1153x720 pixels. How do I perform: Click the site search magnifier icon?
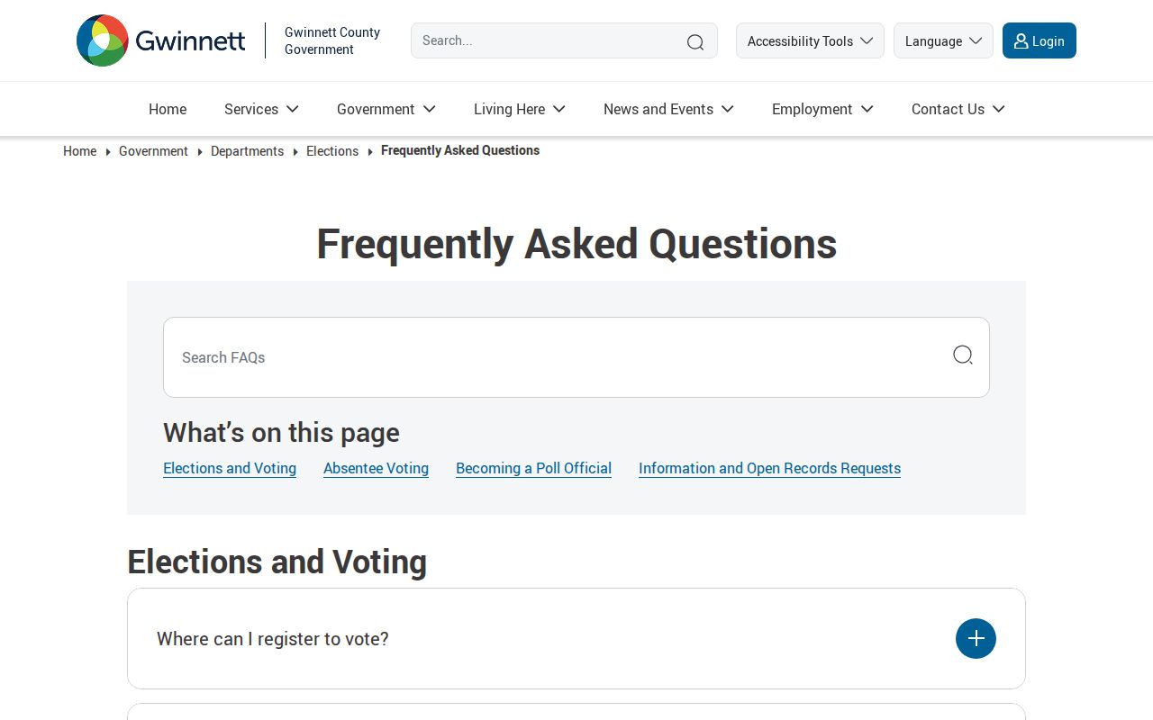click(x=695, y=41)
